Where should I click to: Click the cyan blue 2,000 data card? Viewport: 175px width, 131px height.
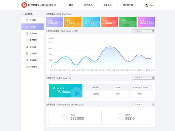(91, 22)
